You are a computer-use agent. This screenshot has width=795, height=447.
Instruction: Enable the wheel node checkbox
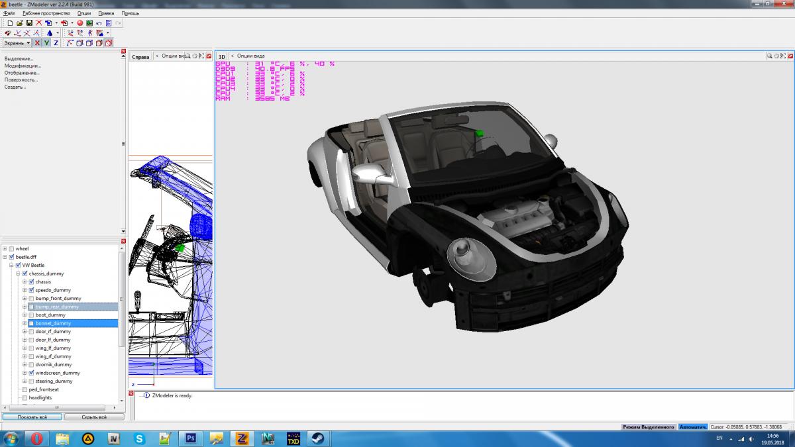(x=11, y=249)
